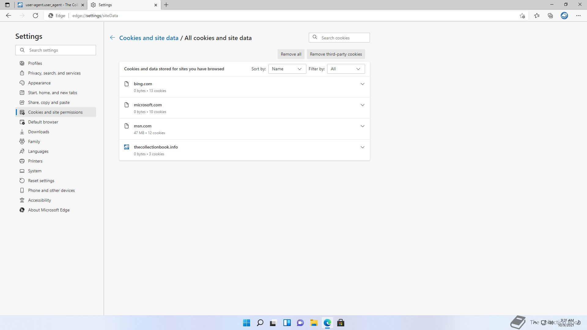The height and width of the screenshot is (330, 587).
Task: Open Appearance settings section
Action: (x=56, y=83)
